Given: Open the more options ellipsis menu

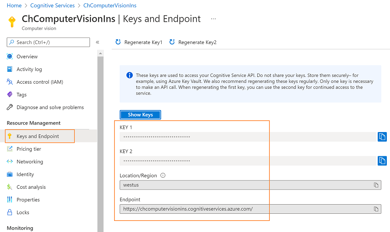Looking at the screenshot, I should [214, 19].
